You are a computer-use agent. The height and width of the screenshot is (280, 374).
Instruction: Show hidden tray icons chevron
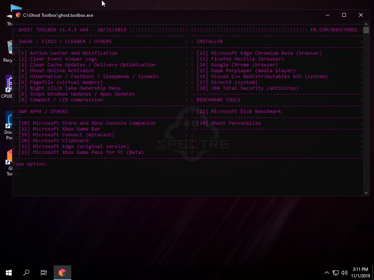pyautogui.click(x=327, y=273)
